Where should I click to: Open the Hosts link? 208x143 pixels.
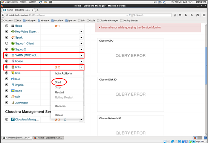click(18, 26)
